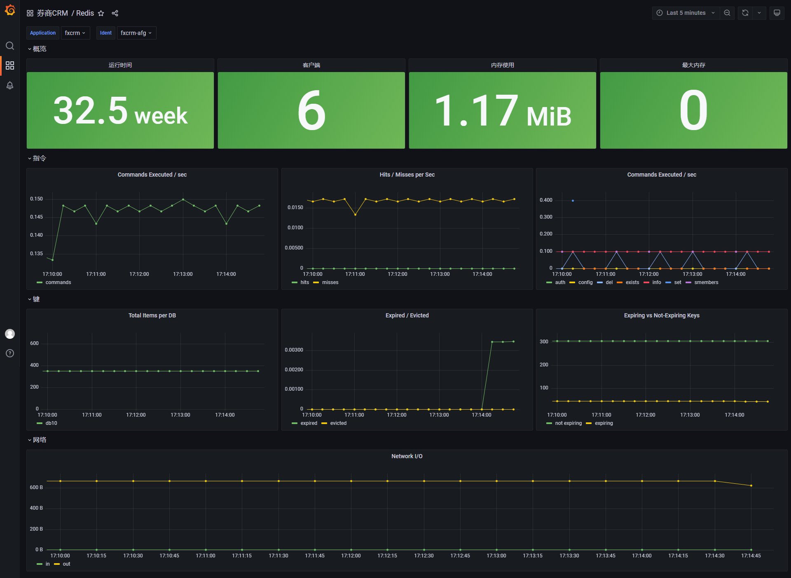The width and height of the screenshot is (791, 578).
Task: Click the 券商CRM folder breadcrumb link
Action: (x=52, y=13)
